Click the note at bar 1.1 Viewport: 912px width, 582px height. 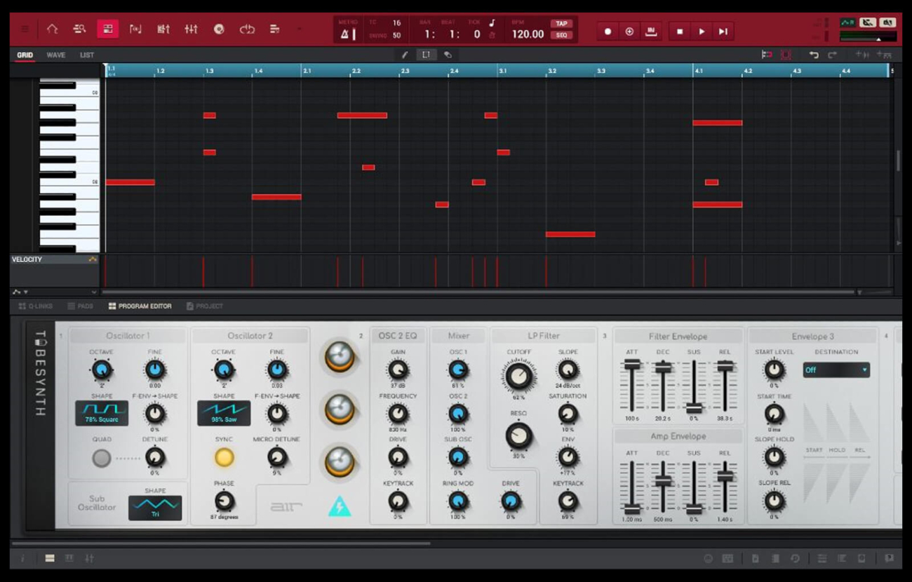130,182
